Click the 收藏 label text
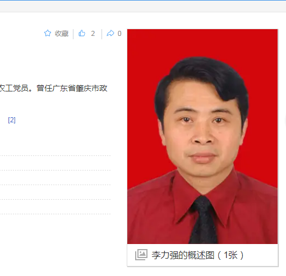 (62, 34)
